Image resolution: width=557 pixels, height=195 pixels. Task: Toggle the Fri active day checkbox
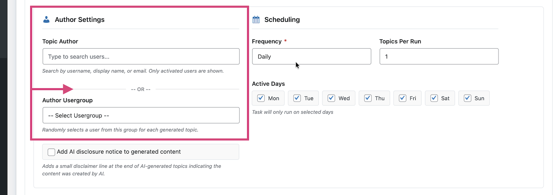pyautogui.click(x=402, y=98)
